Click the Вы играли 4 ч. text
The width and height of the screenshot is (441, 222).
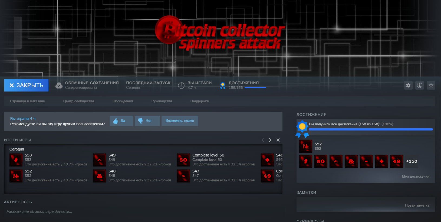coord(23,119)
